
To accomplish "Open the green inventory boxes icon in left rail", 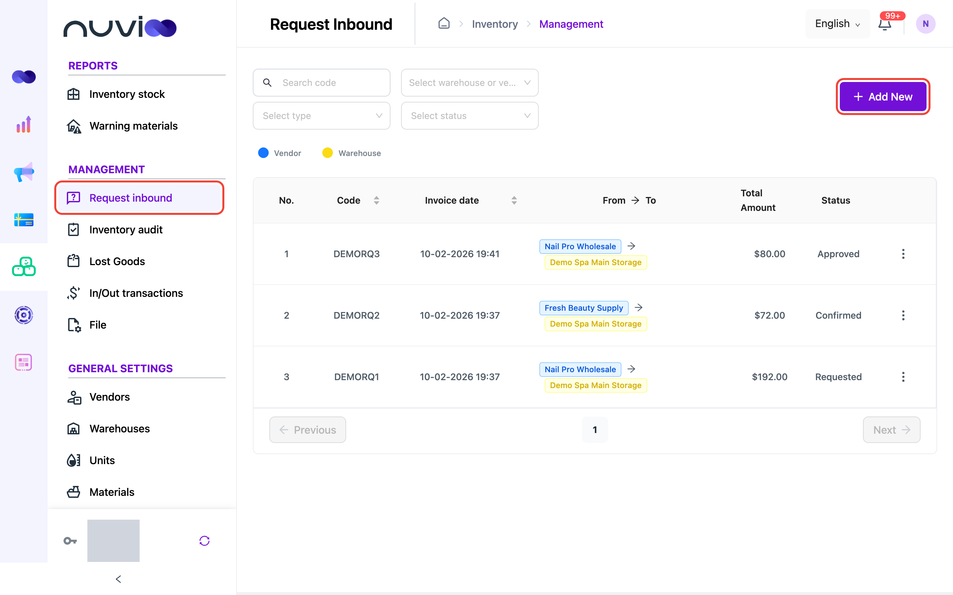I will pos(23,267).
